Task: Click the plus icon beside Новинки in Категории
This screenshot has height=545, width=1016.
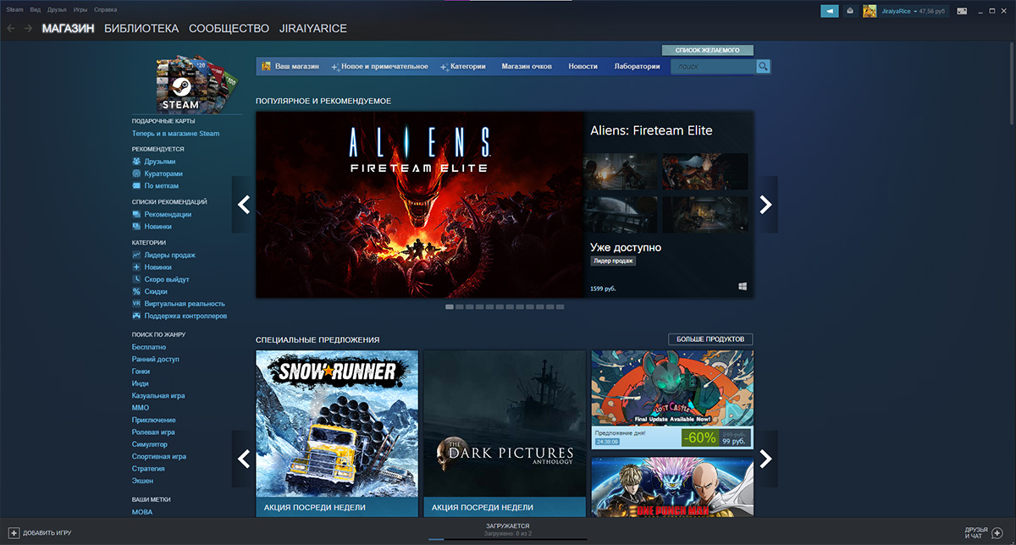Action: 136,267
